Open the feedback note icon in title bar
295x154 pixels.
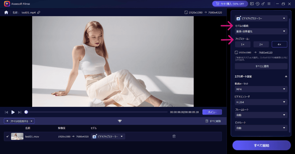point(252,4)
